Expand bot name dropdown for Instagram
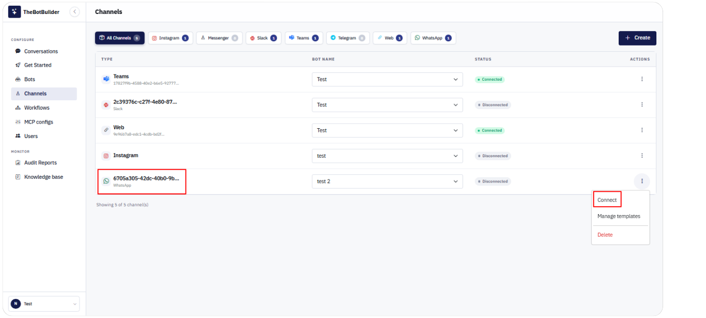706x318 pixels. pyautogui.click(x=387, y=156)
